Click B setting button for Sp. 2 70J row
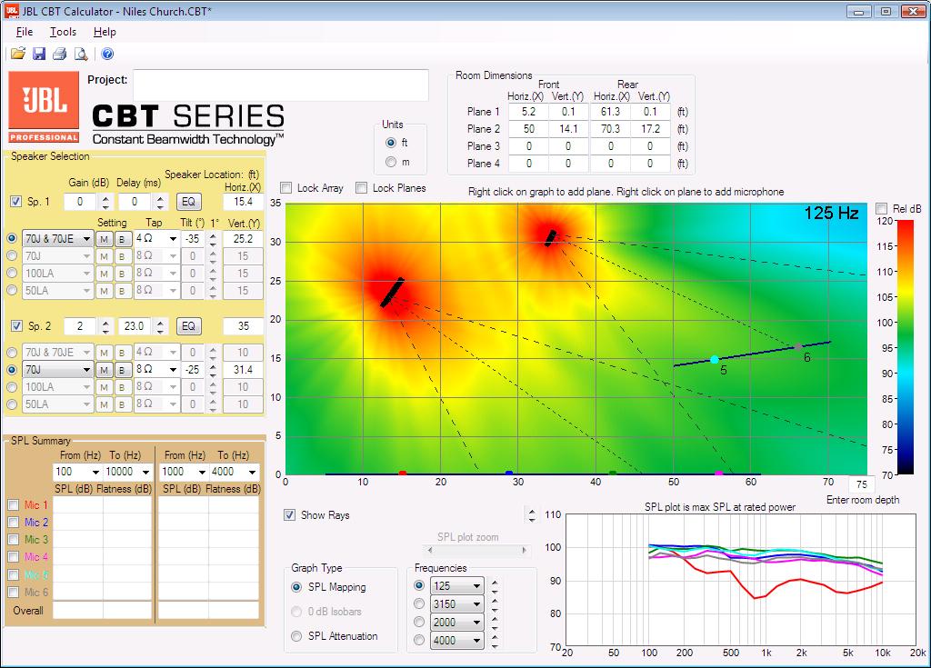Image resolution: width=931 pixels, height=668 pixels. pos(122,370)
